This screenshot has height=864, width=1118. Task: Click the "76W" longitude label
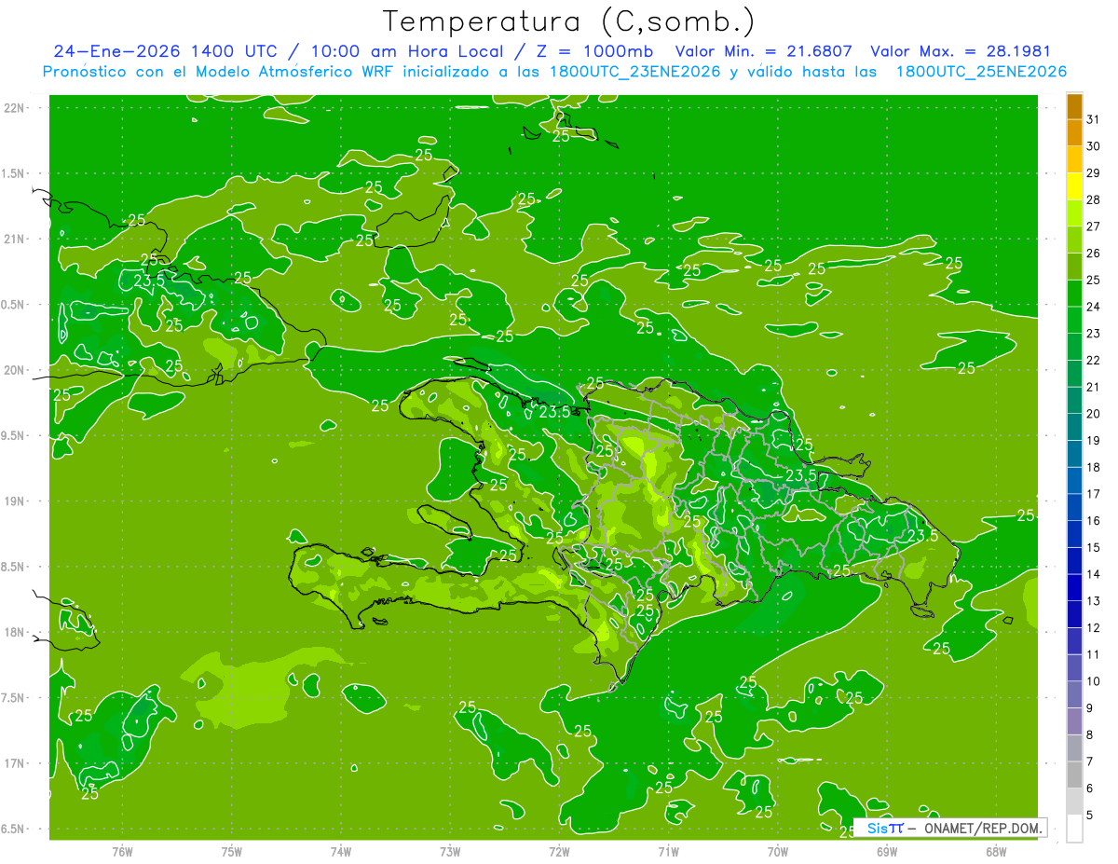(122, 851)
